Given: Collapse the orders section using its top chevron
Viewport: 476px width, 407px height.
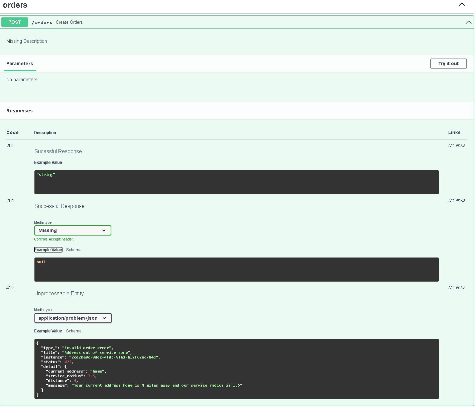Looking at the screenshot, I should click(x=462, y=4).
